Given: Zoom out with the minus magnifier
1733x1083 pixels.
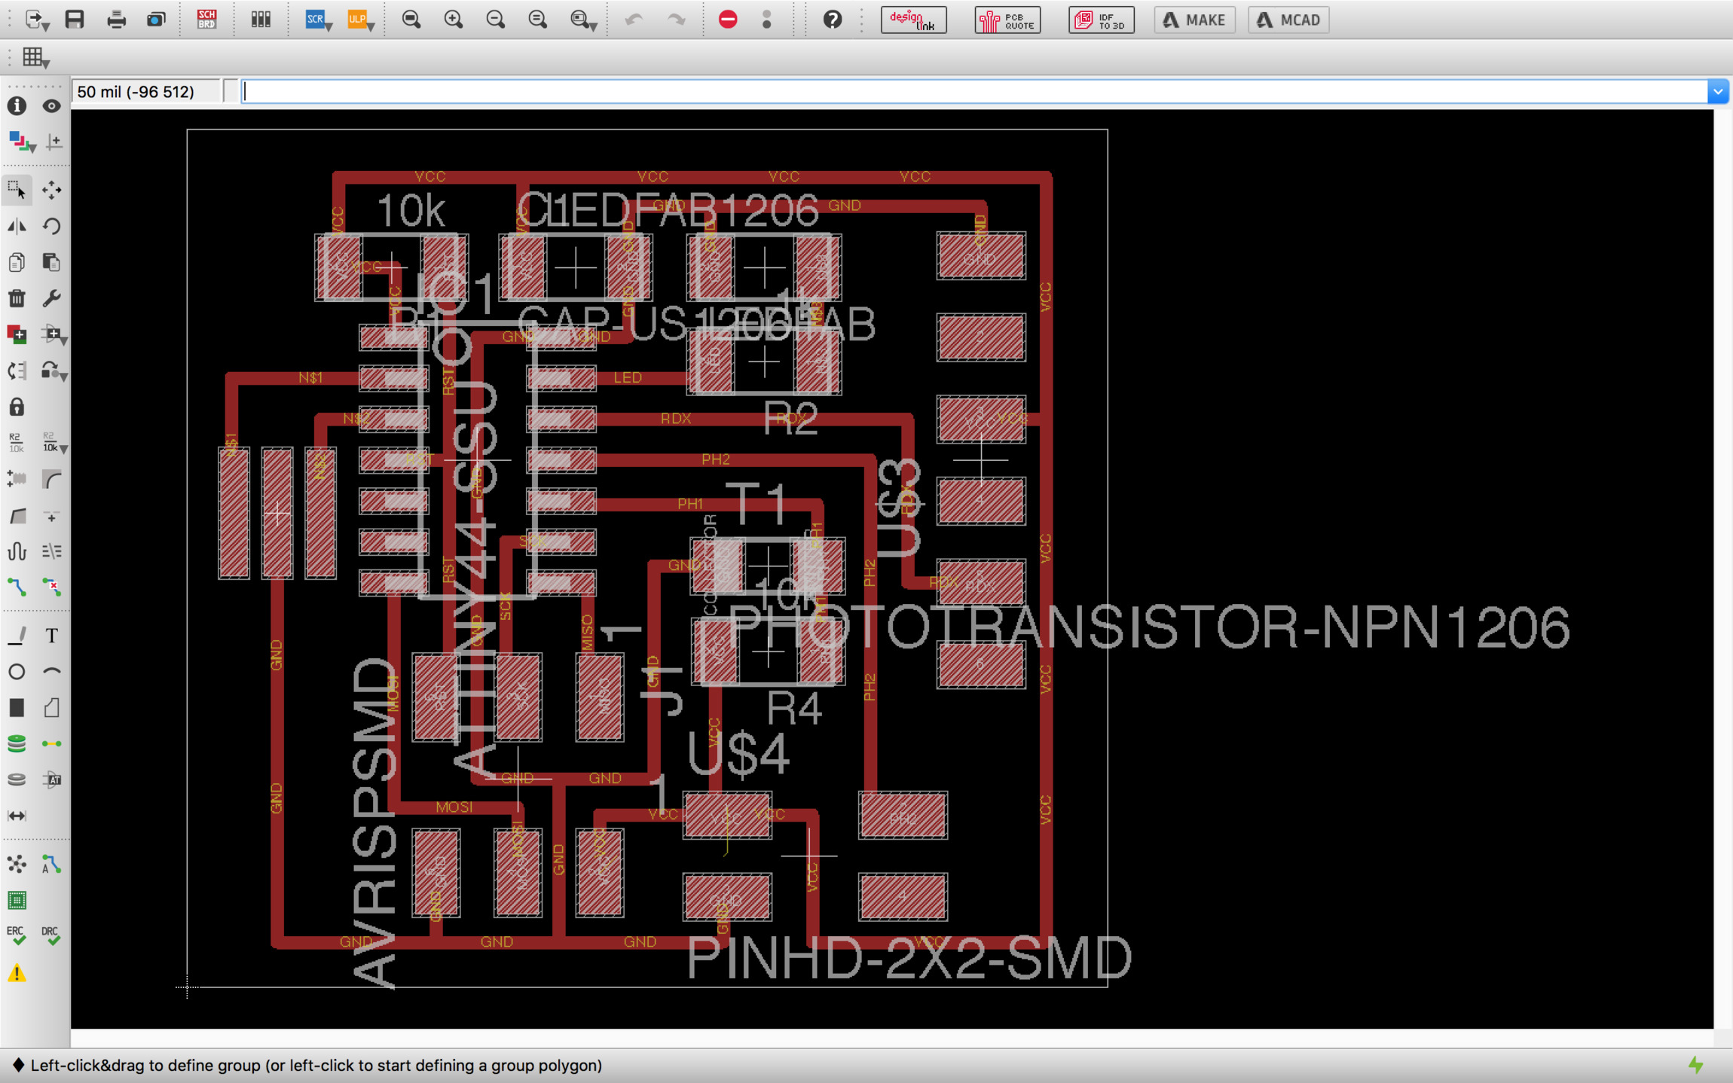Looking at the screenshot, I should 496,20.
